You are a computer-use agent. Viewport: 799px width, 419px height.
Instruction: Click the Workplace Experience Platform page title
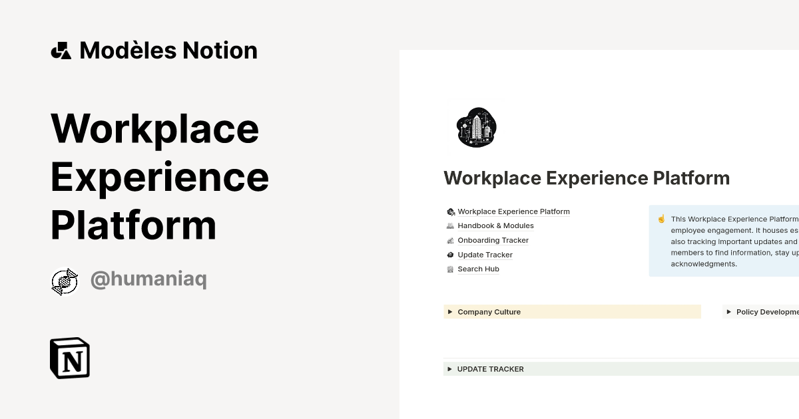(587, 178)
